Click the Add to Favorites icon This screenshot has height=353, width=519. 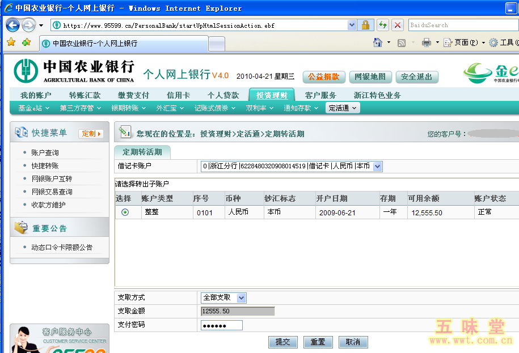26,42
